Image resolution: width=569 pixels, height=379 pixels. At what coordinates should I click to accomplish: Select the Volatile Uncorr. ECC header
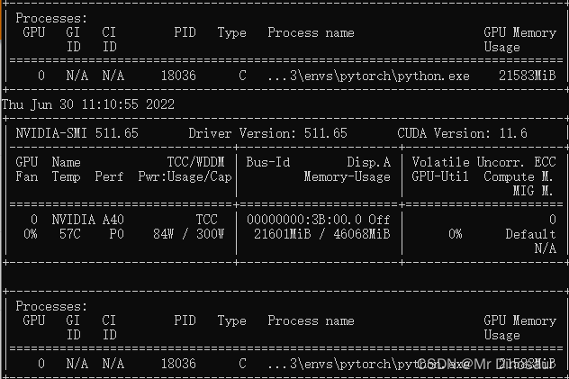483,162
